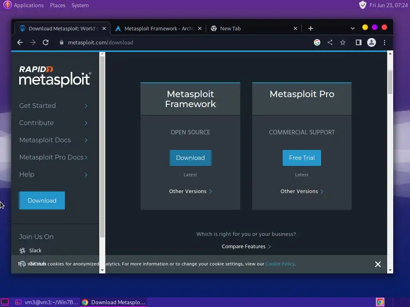
Task: Open tab search dropdown arrow
Action: [352, 28]
